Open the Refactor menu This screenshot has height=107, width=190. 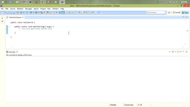pyautogui.click(x=20, y=9)
